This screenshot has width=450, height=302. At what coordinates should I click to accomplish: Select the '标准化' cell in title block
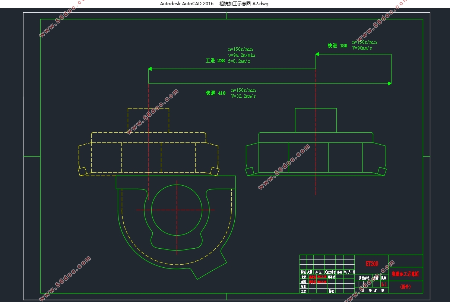332,277
